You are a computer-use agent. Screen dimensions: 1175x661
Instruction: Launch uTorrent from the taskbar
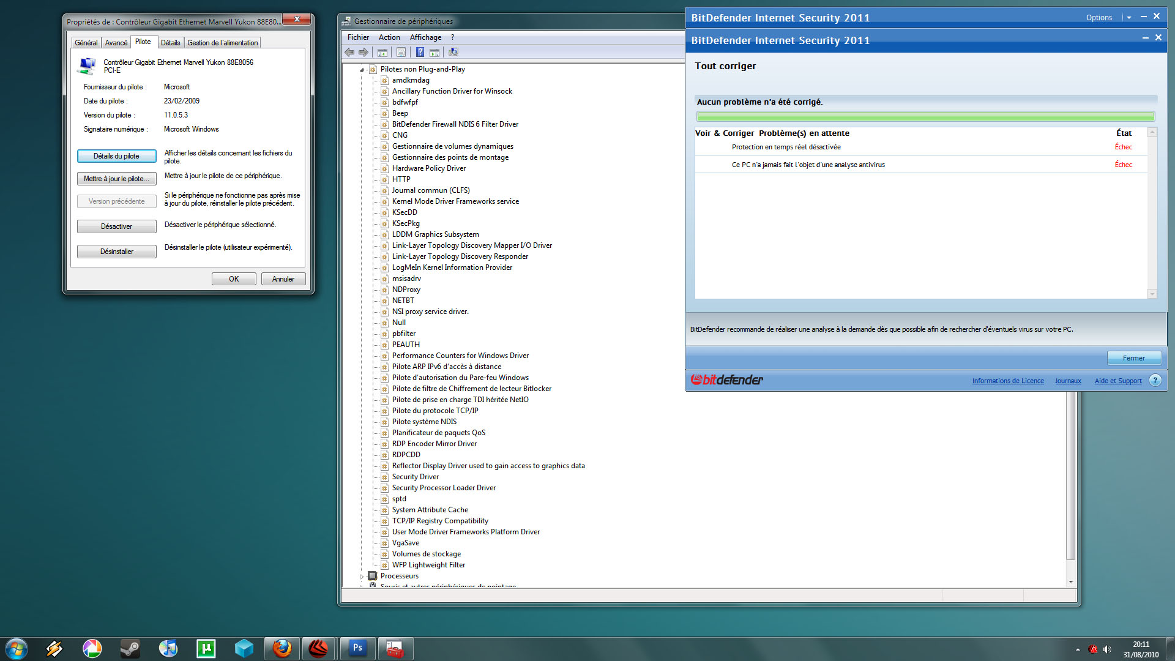pos(206,649)
